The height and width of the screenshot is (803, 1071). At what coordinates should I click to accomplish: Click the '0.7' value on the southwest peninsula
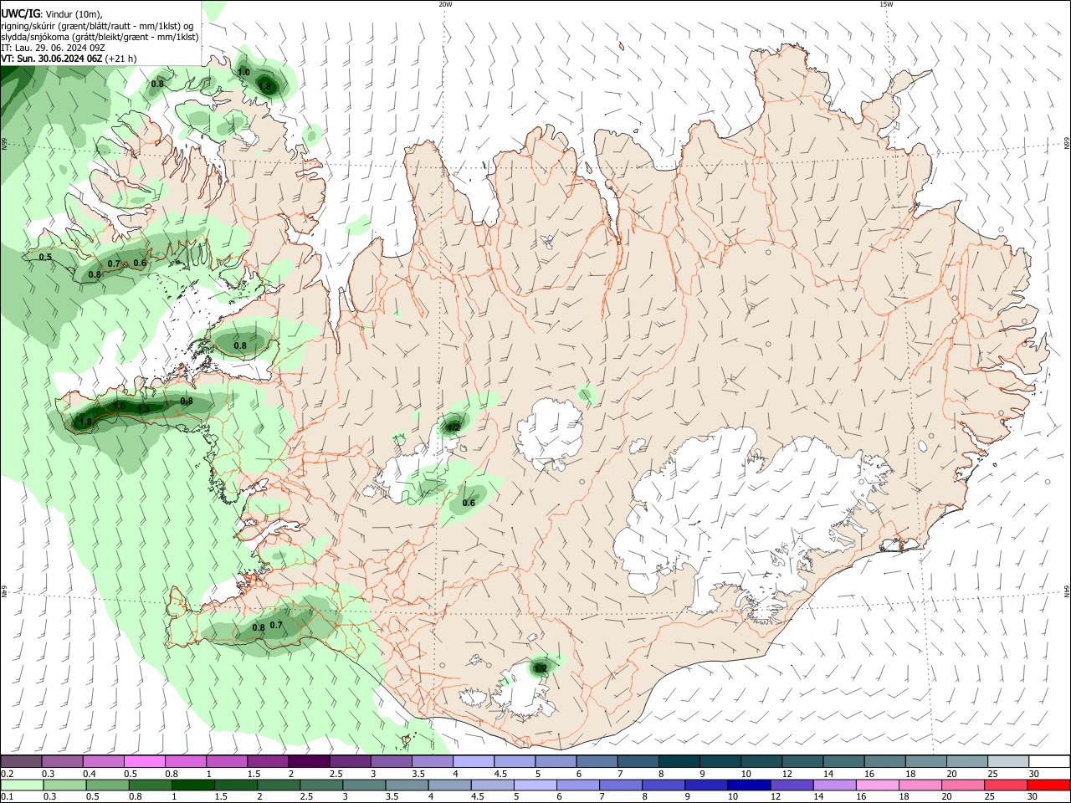[277, 625]
